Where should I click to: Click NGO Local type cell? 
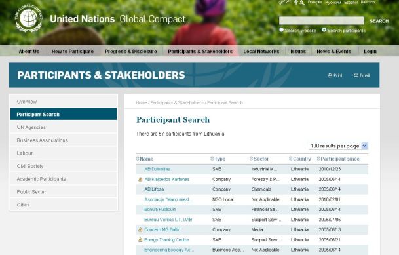point(223,199)
